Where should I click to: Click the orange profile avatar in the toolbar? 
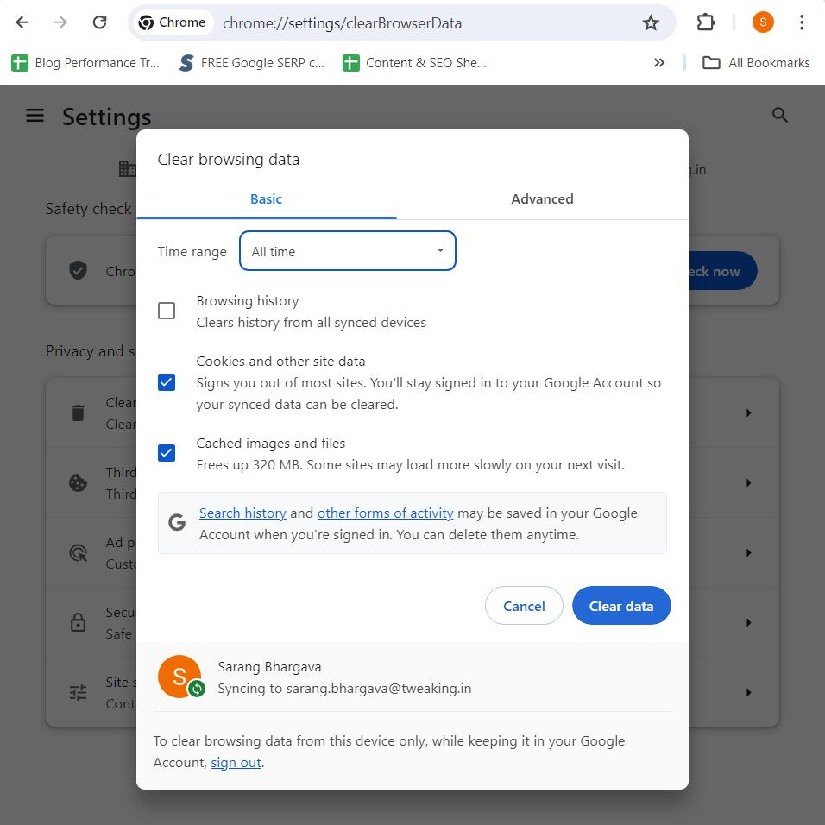(x=762, y=23)
